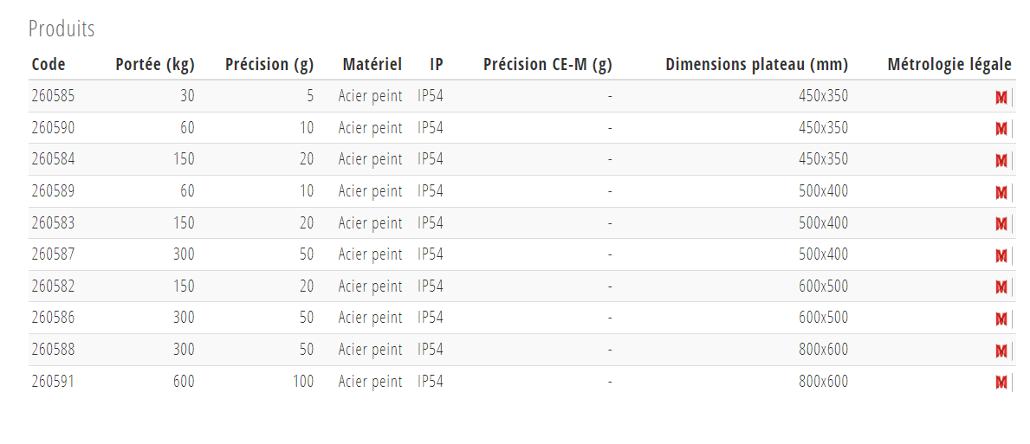Click the Métrologie légale column header

(949, 64)
